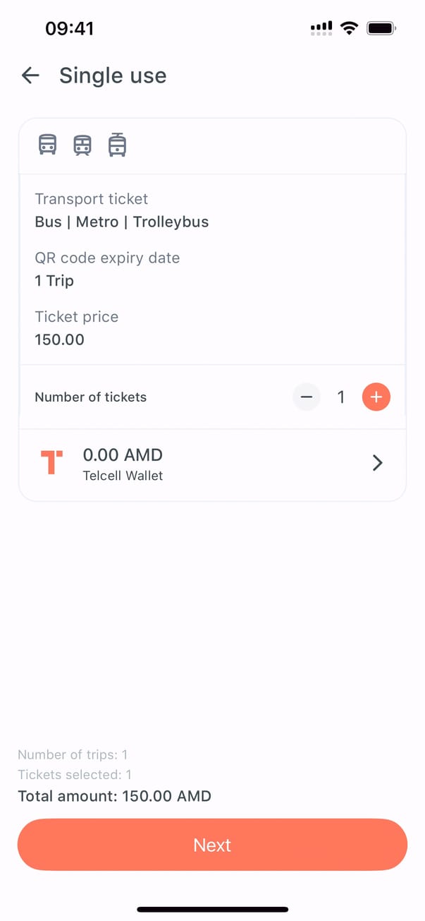Image resolution: width=425 pixels, height=921 pixels.
Task: Tap the Bus | Metro | Trolleybus text
Action: (122, 222)
